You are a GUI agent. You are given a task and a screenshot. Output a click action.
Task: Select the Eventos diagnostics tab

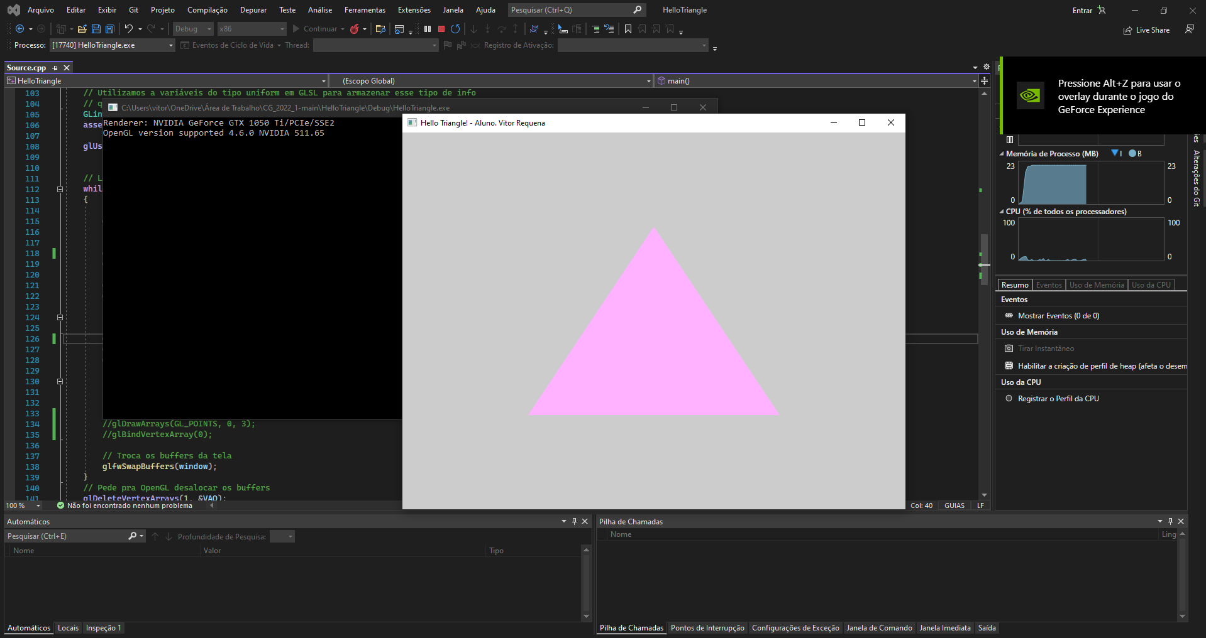pos(1049,285)
